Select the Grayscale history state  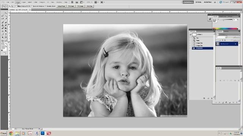tap(202, 48)
